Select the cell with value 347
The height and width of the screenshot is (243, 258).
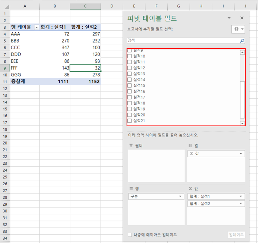coord(55,47)
